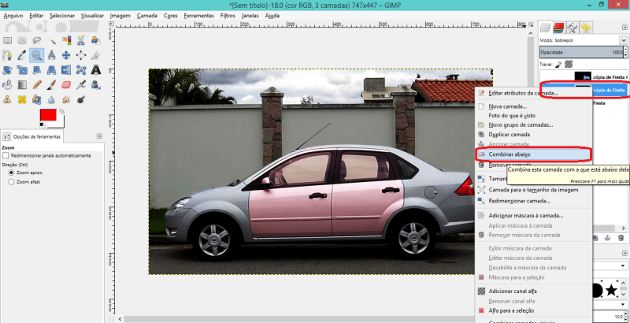Select the Rotate tool
Viewport: 630px width, 323px height.
8,70
